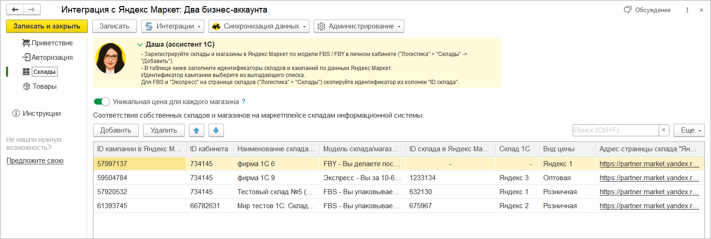Viewport: 711px width, 239px height.
Task: Open the Администрирование dropdown menu
Action: coord(359,26)
